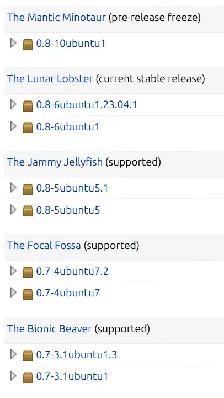Open version link 0.7-3.1ubuntu1.3
This screenshot has width=224, height=398.
point(77,354)
